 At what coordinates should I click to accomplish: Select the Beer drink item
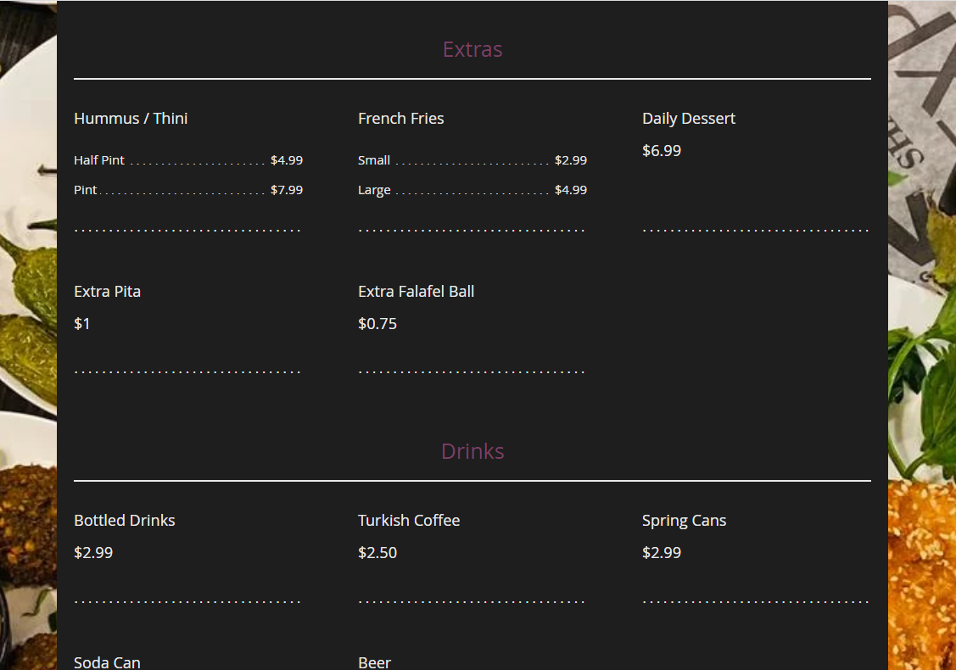[x=374, y=662]
